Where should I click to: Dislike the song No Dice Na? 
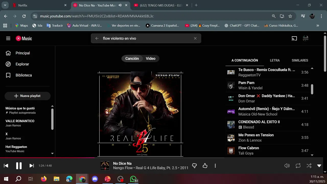click(194, 166)
